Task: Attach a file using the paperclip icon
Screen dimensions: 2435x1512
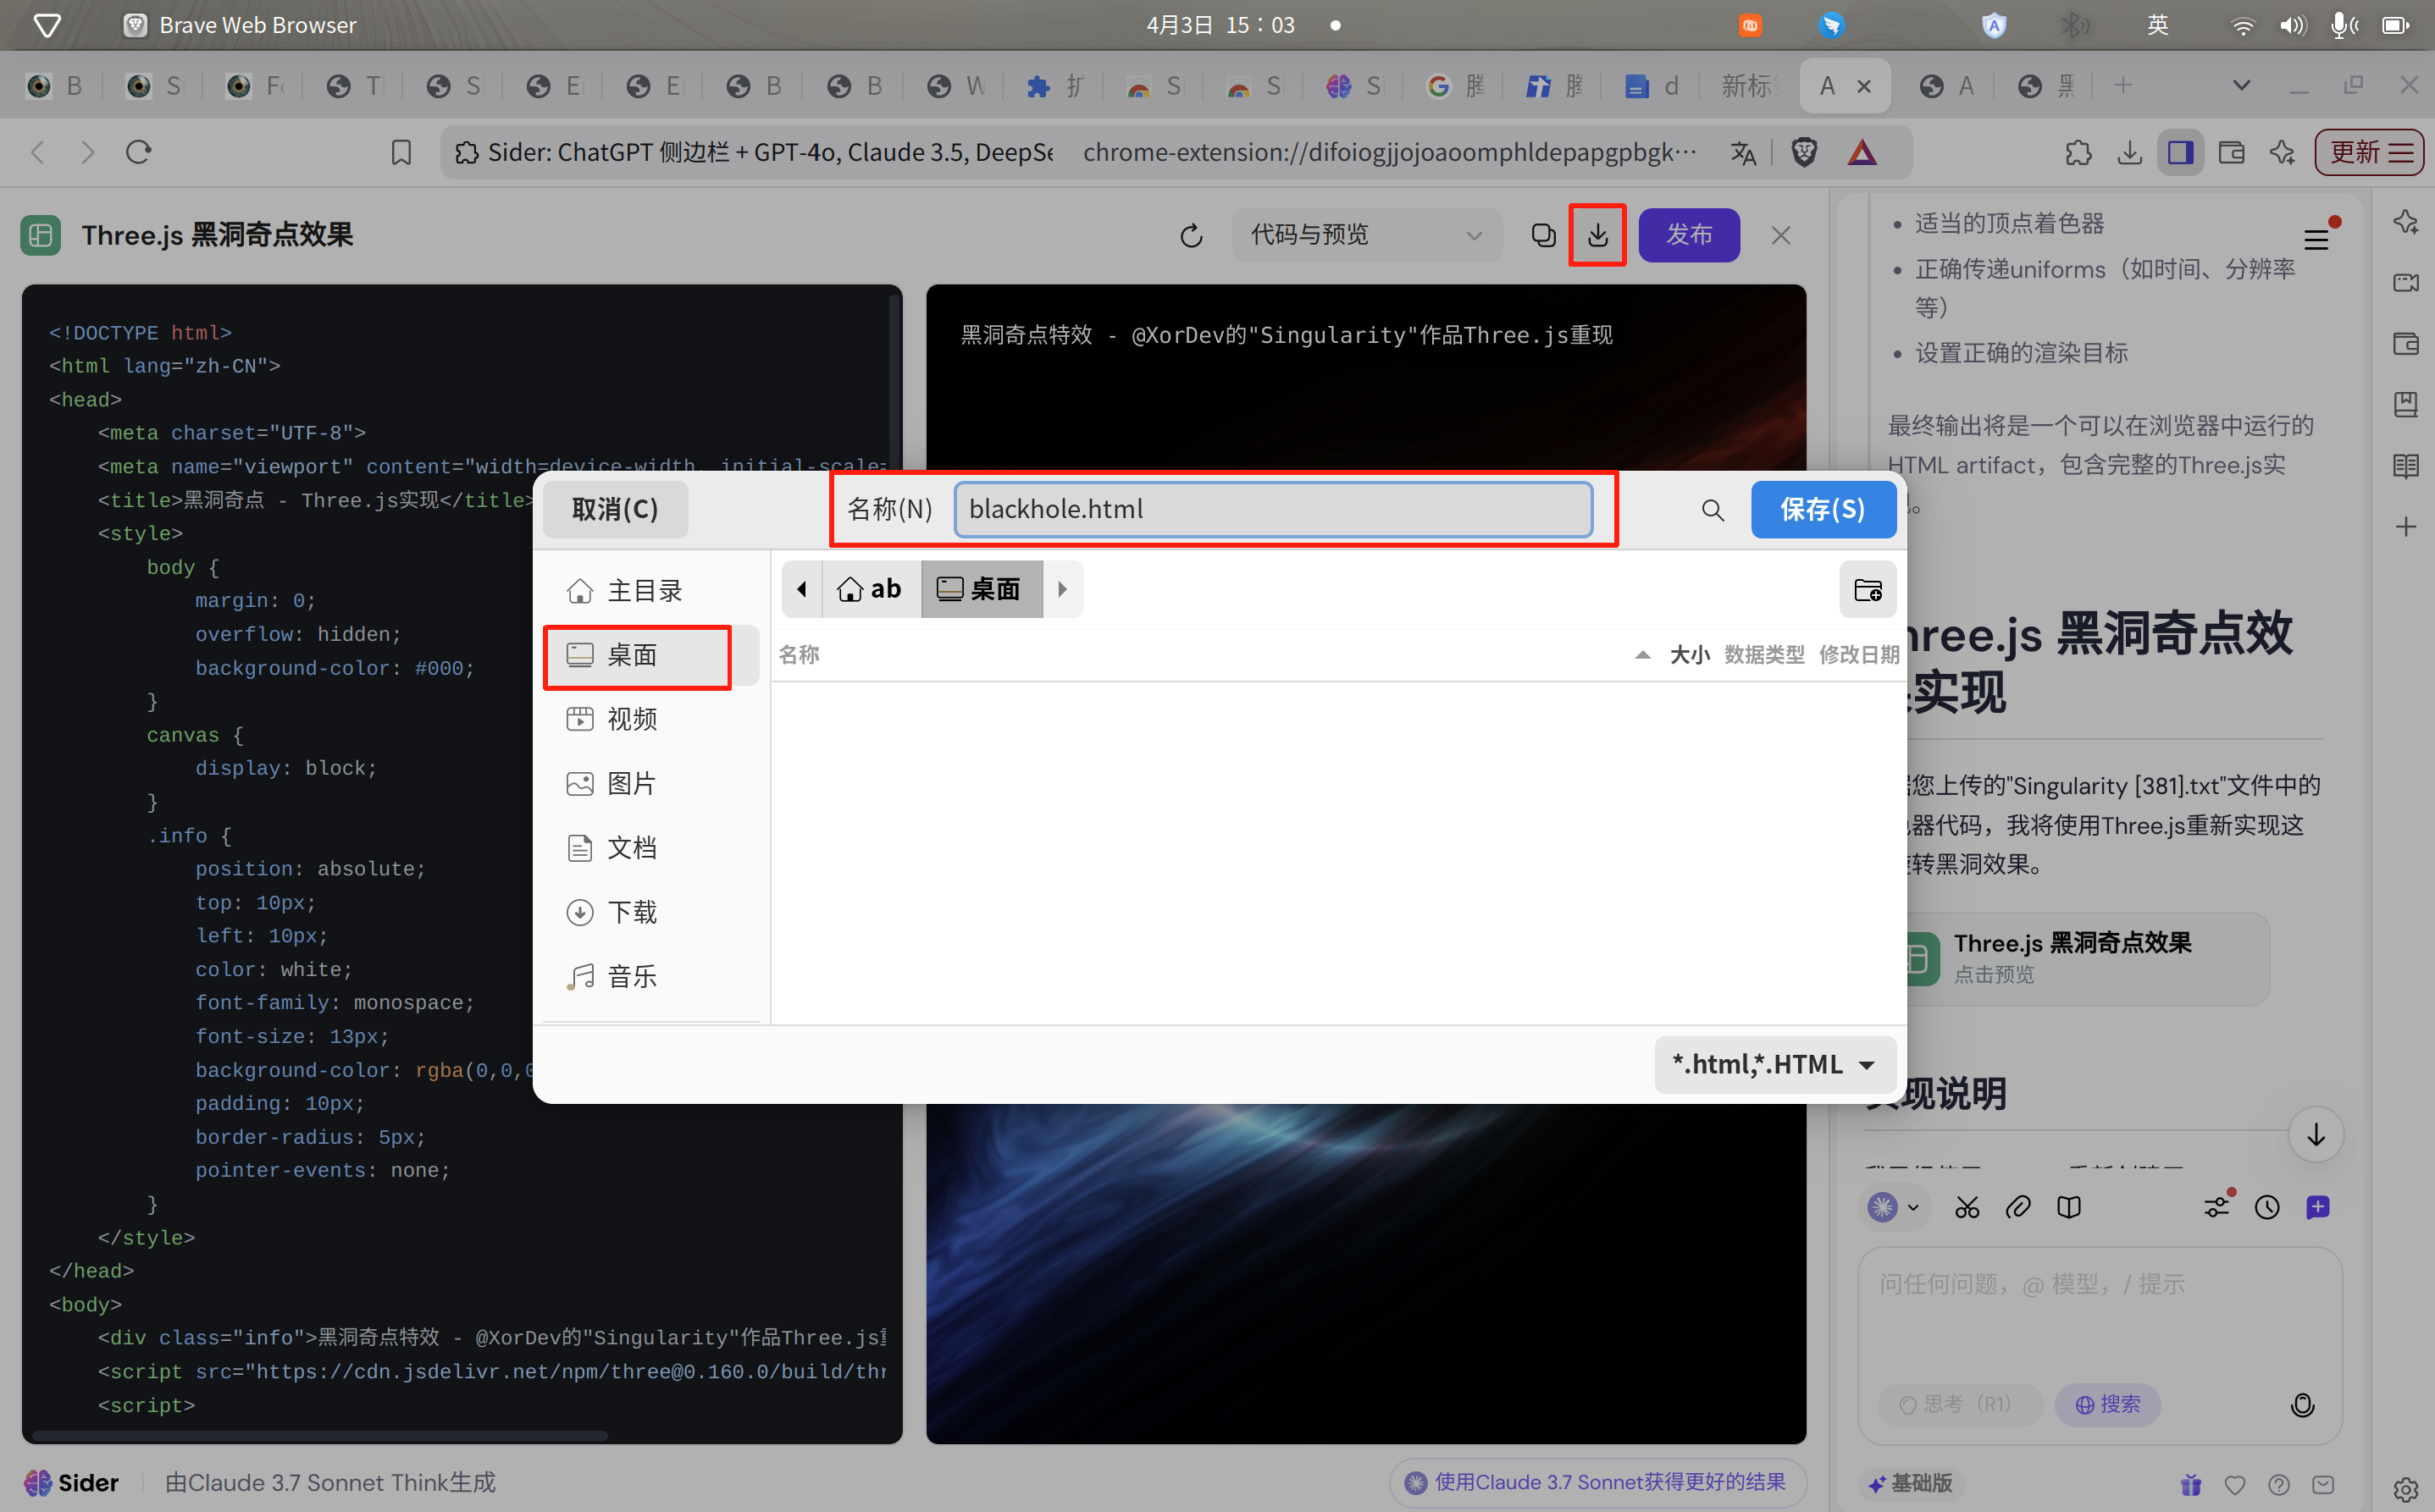Action: click(x=2017, y=1207)
